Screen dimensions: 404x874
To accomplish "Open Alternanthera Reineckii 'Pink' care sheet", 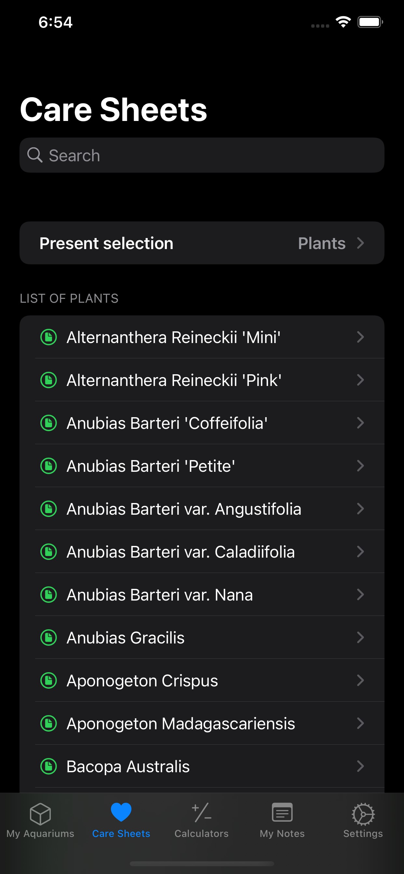I will 174,380.
